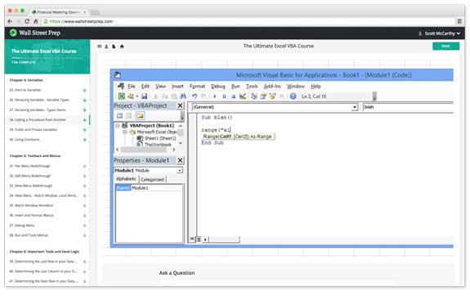Open the File menu
470x296 pixels.
(x=132, y=87)
